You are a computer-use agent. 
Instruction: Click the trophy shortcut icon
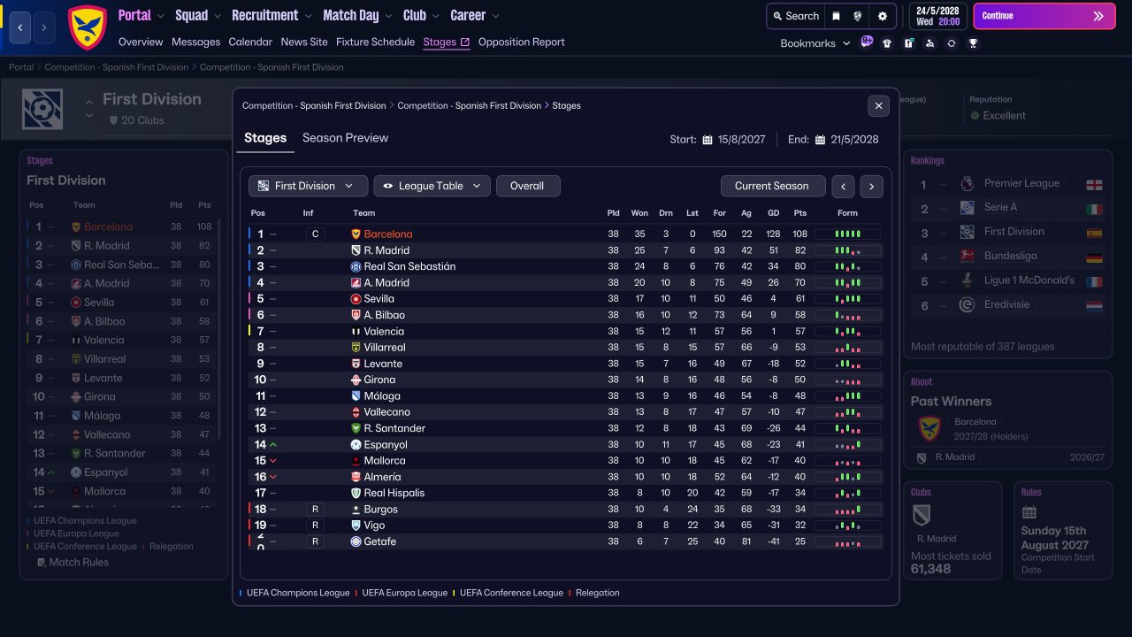pyautogui.click(x=973, y=42)
